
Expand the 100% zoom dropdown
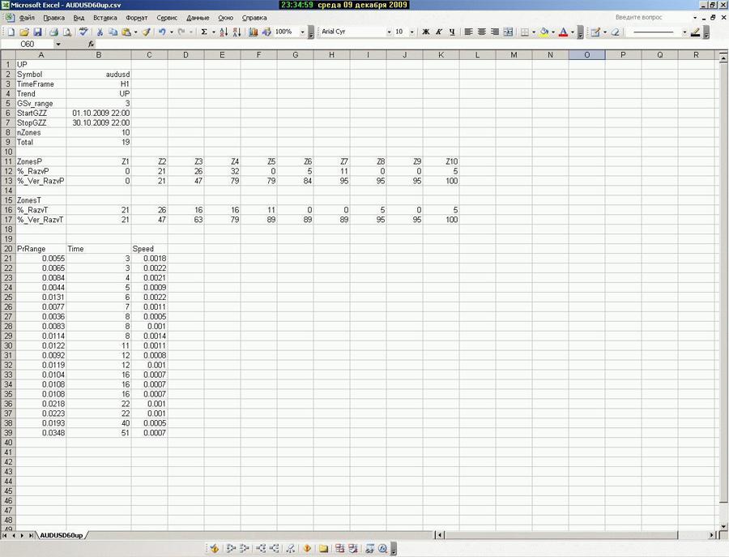(303, 32)
